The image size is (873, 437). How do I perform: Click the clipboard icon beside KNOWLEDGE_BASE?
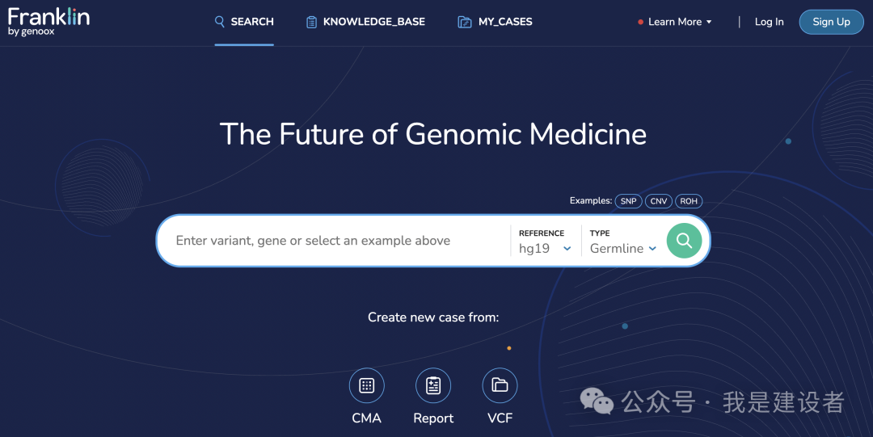point(312,23)
